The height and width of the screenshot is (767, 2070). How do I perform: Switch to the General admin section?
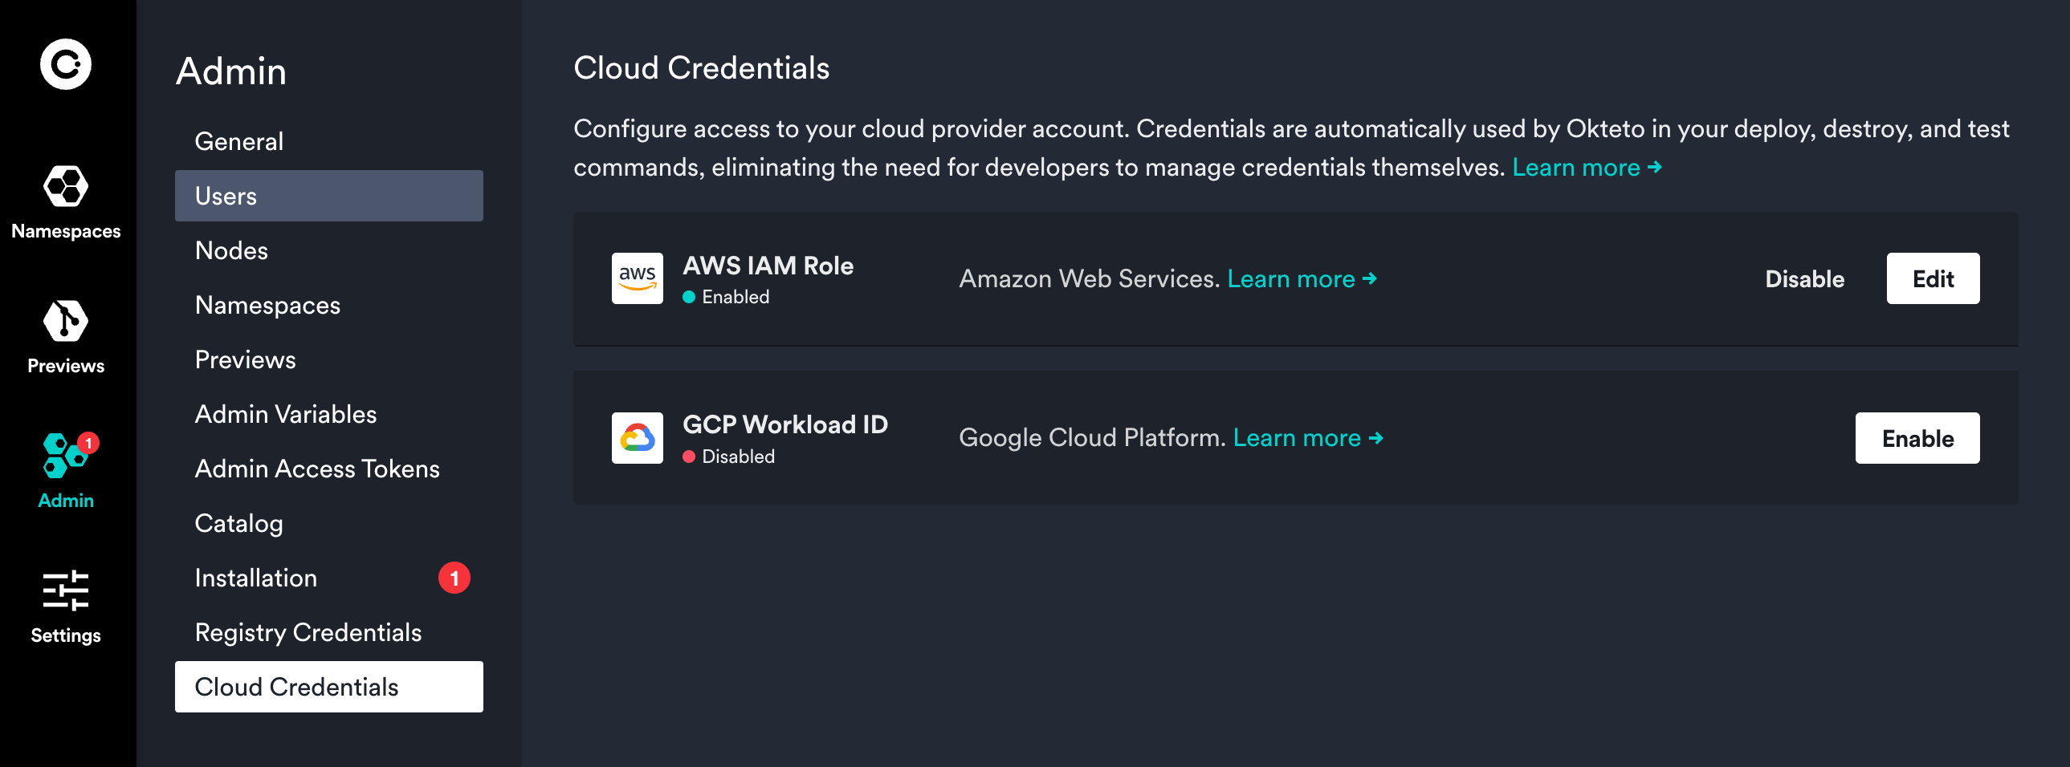(x=238, y=140)
